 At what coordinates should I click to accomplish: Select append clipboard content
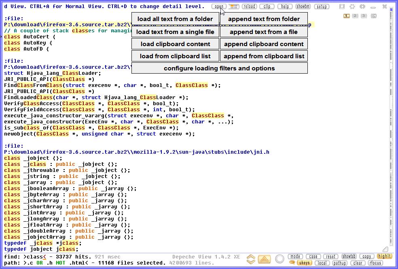click(264, 44)
